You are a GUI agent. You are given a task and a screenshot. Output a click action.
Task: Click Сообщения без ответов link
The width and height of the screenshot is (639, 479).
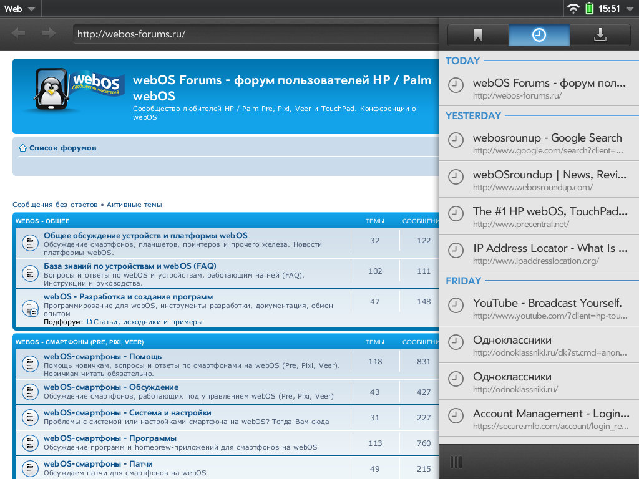pyautogui.click(x=55, y=205)
